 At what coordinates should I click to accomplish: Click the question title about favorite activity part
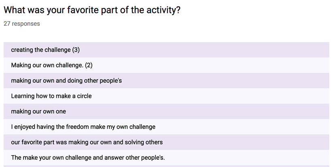click(92, 10)
